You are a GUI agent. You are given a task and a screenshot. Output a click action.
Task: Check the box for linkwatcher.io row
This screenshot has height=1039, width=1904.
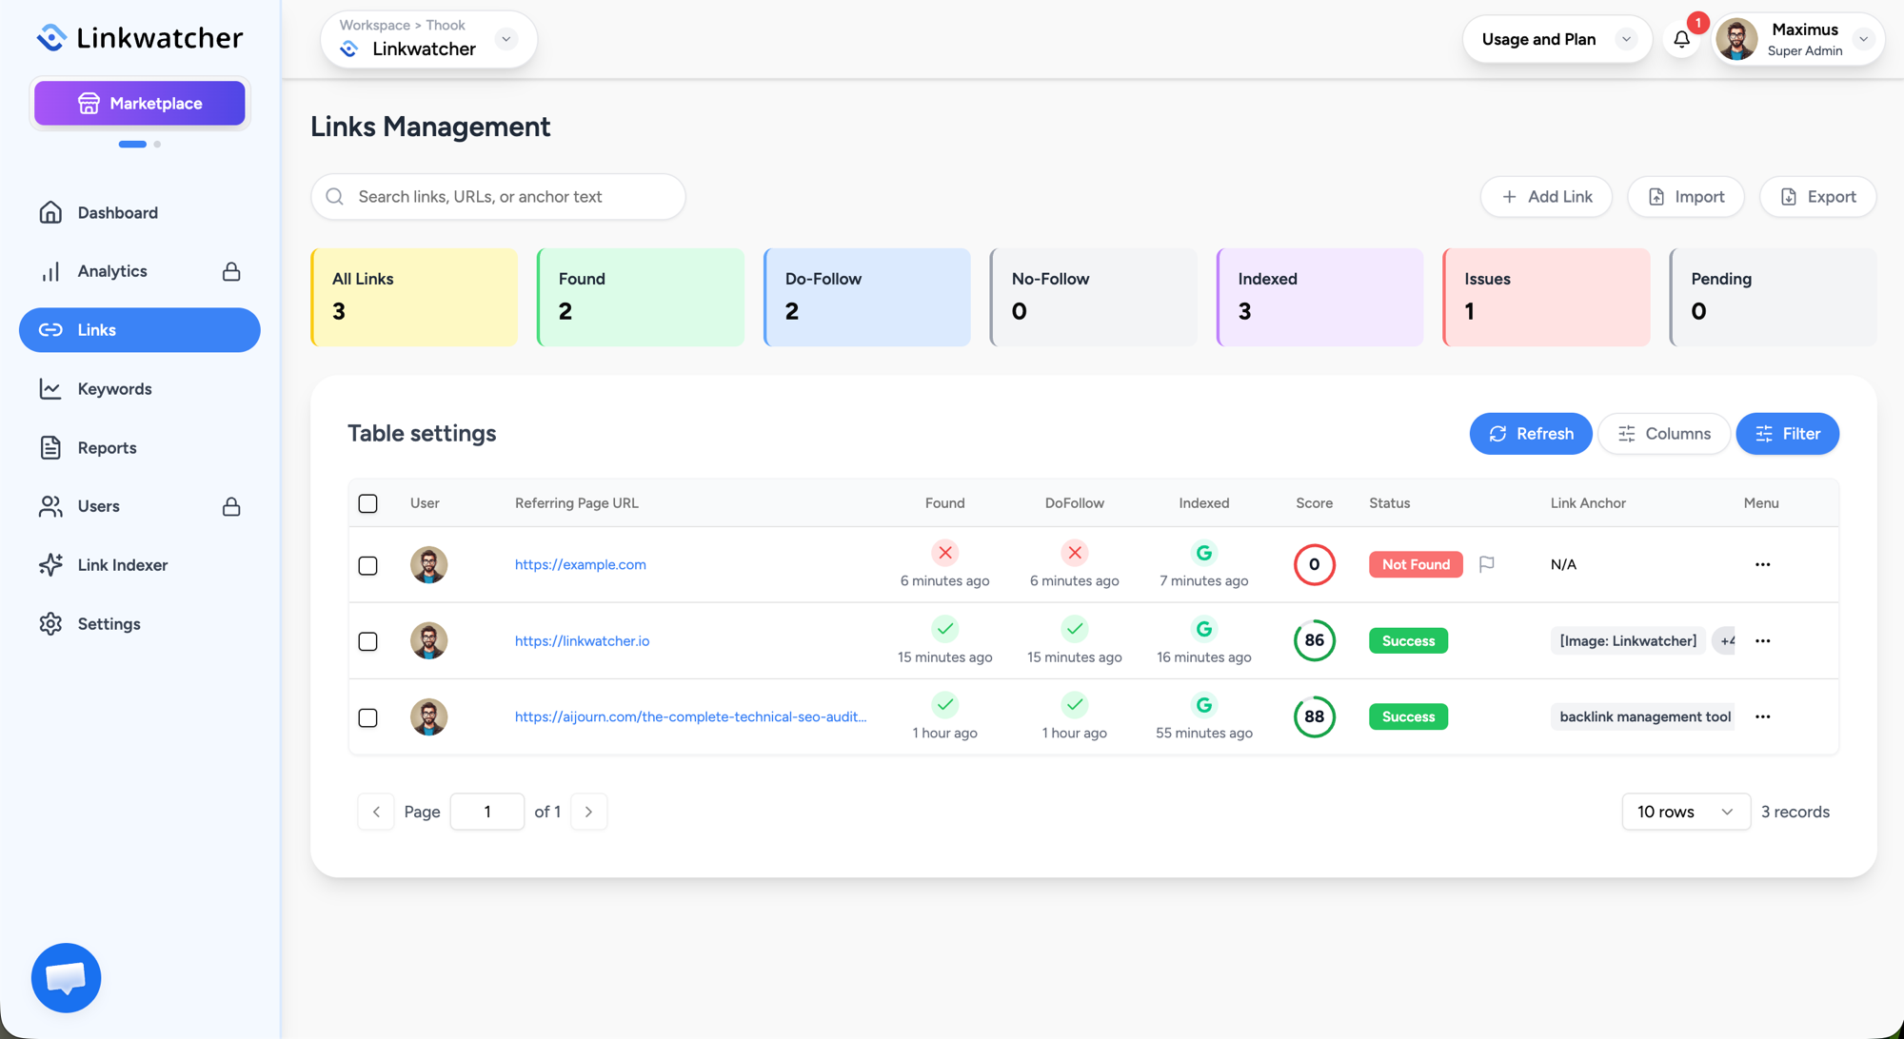coord(368,641)
